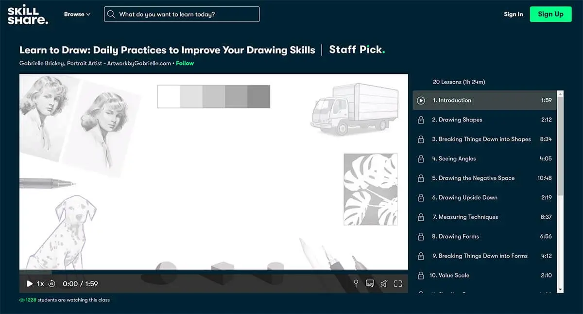Click the search field 'What do you want to learn today?'
This screenshot has width=583, height=314.
pos(182,14)
